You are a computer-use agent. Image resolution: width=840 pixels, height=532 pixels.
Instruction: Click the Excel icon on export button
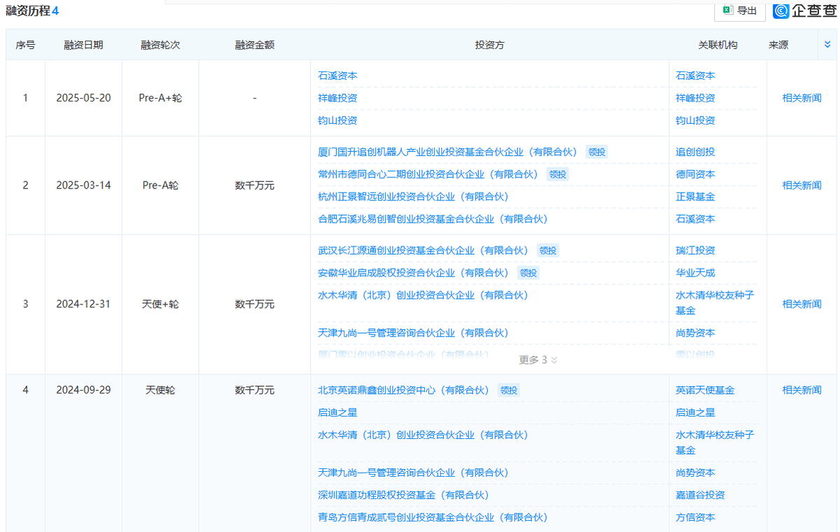pyautogui.click(x=728, y=10)
